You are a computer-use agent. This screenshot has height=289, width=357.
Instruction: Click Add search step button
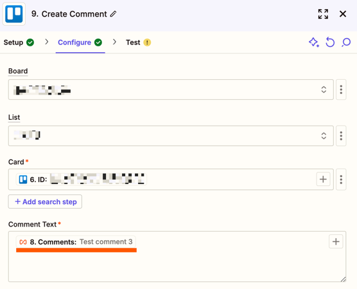pos(45,201)
